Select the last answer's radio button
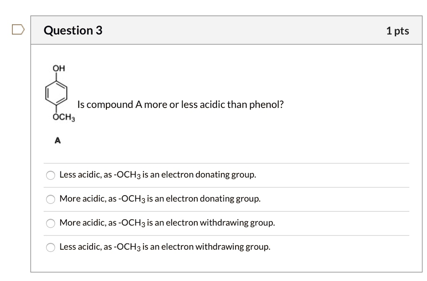Viewport: 427px width, 281px height. [50, 248]
